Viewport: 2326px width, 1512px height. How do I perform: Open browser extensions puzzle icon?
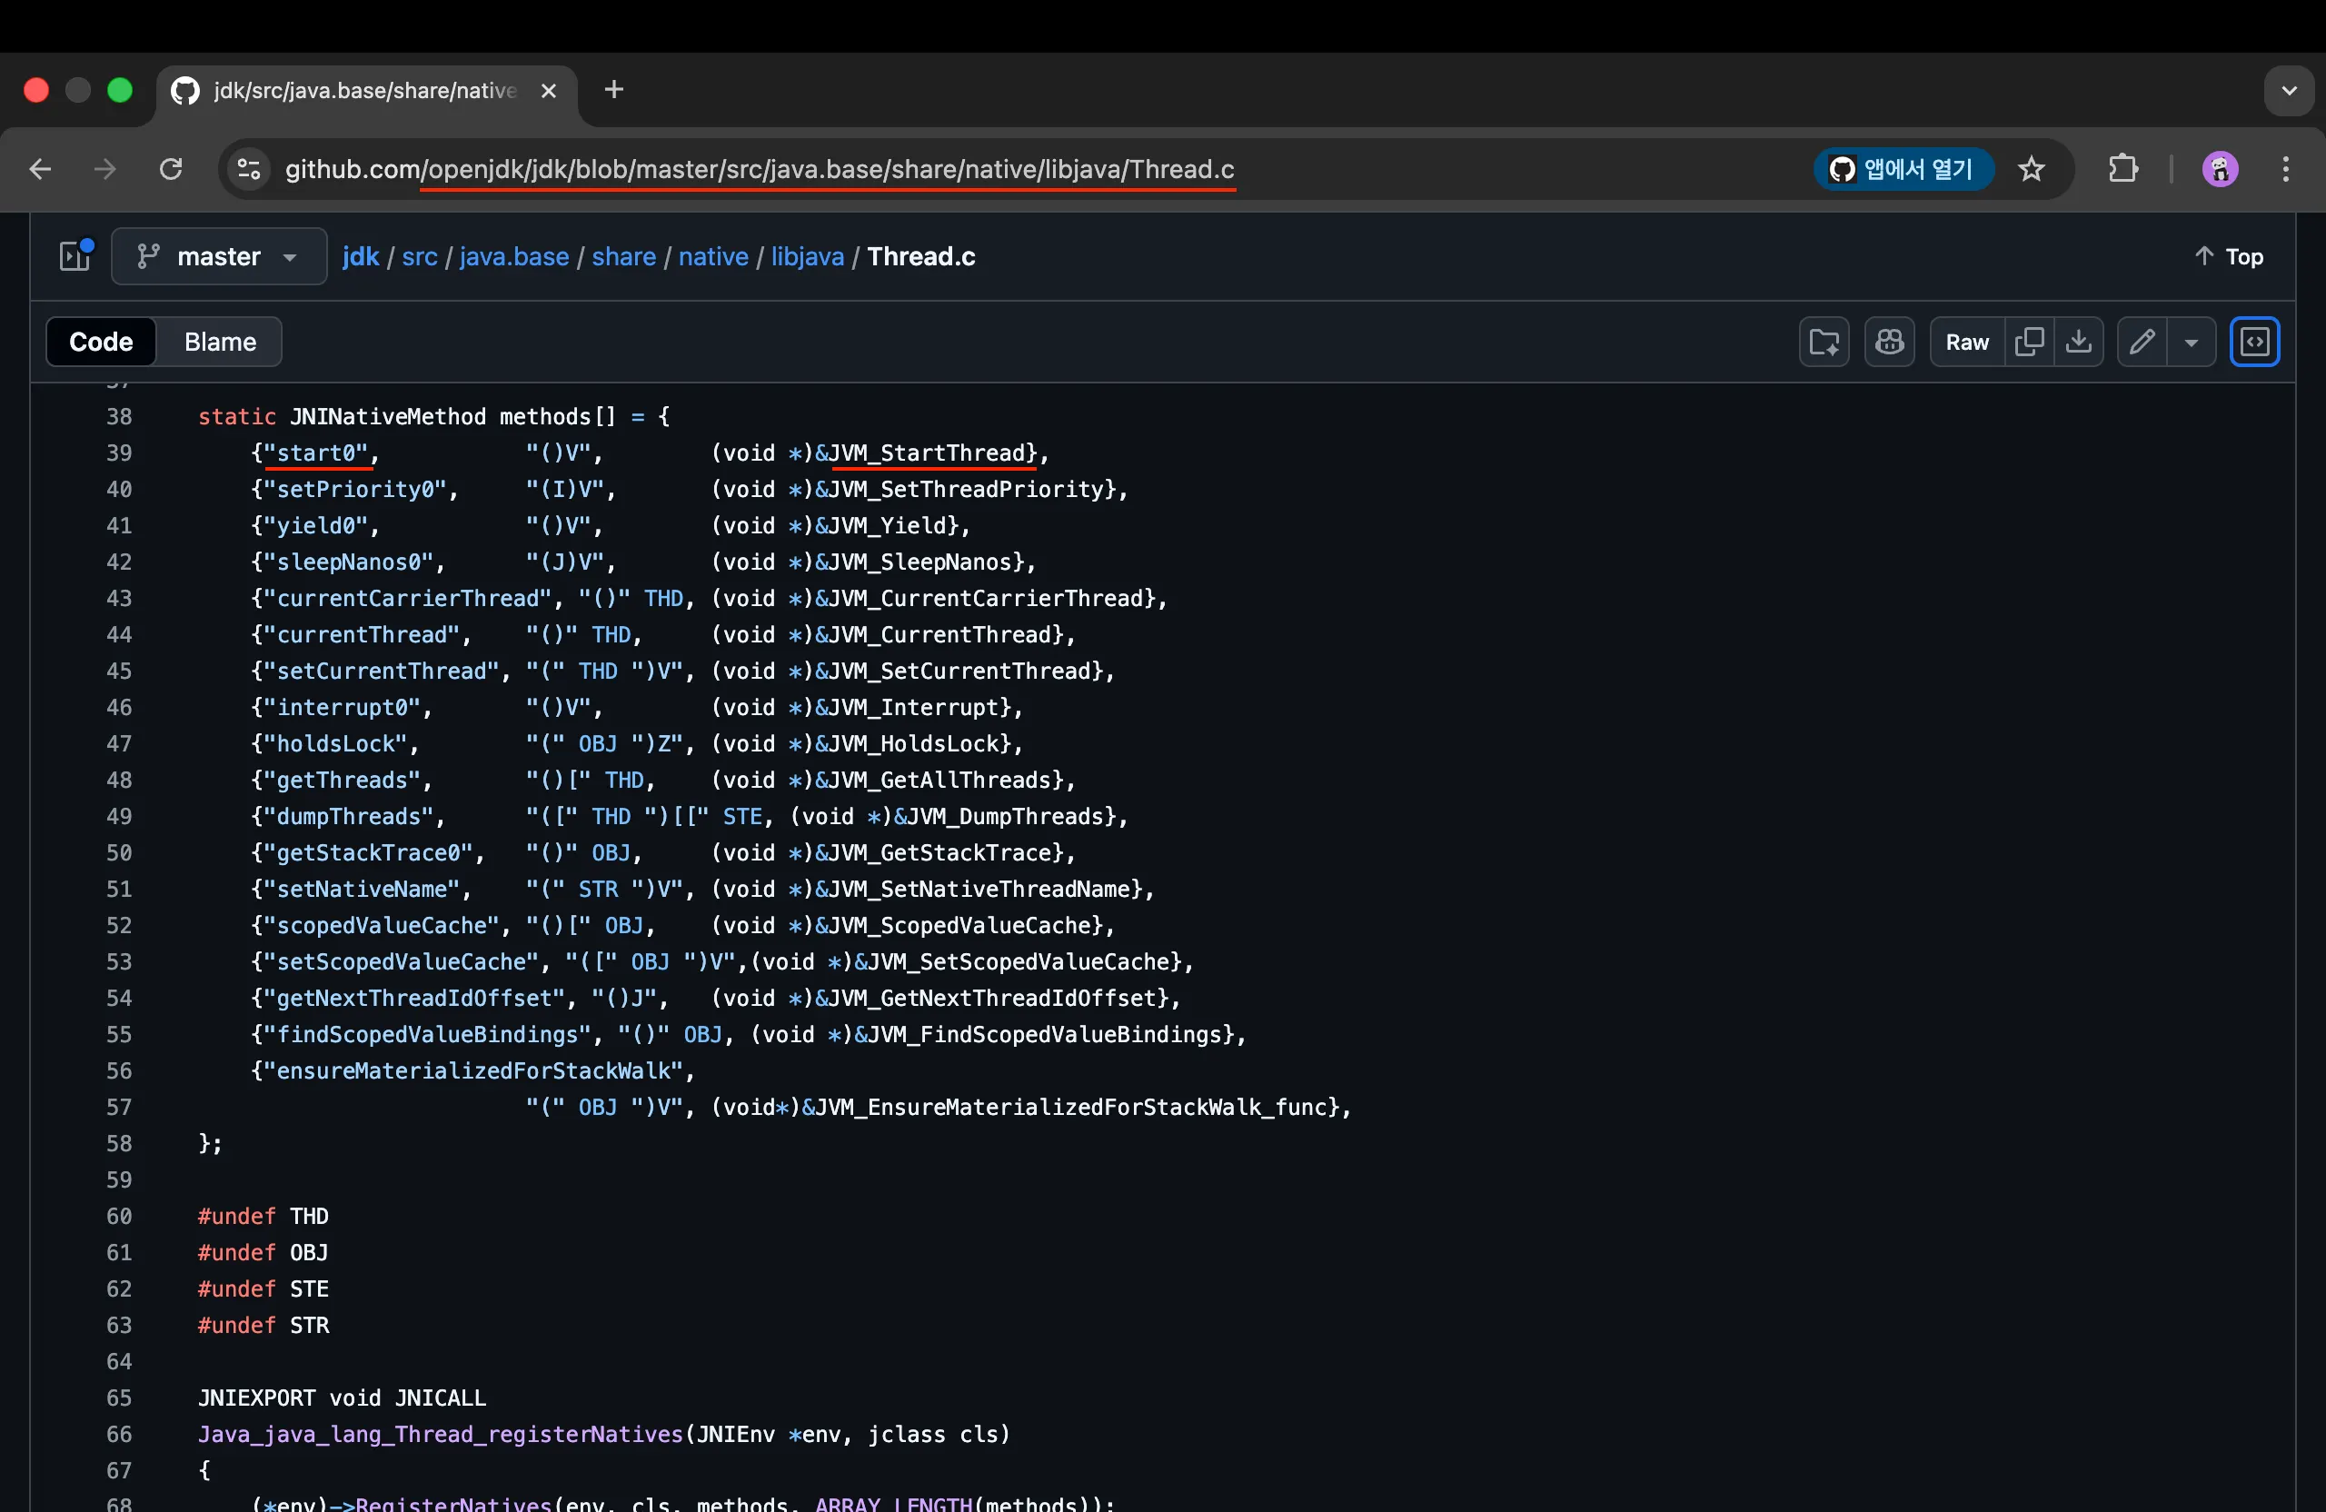(2122, 169)
